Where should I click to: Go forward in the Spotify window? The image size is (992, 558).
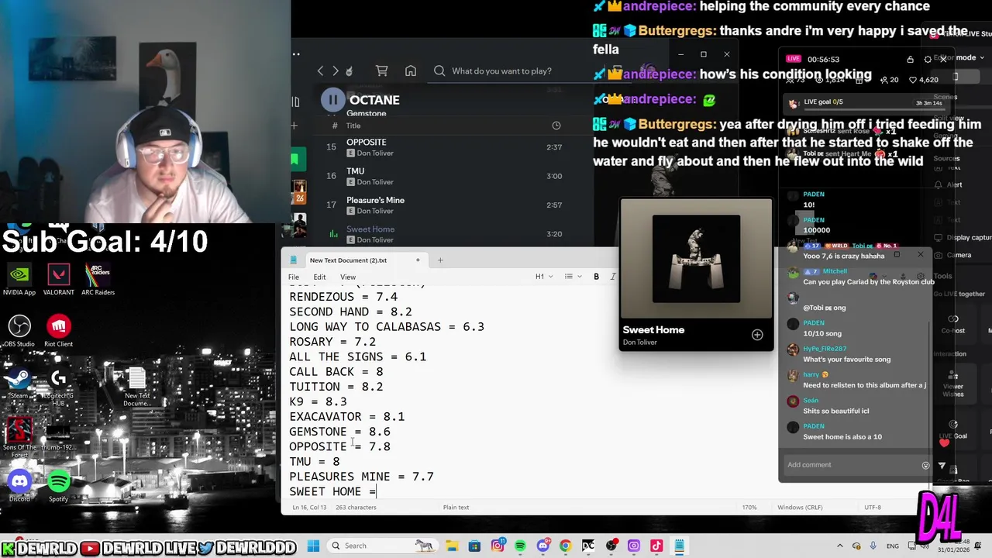[x=335, y=71]
